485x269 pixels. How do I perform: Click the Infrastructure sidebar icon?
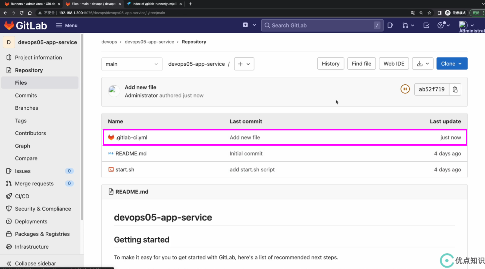(x=9, y=246)
